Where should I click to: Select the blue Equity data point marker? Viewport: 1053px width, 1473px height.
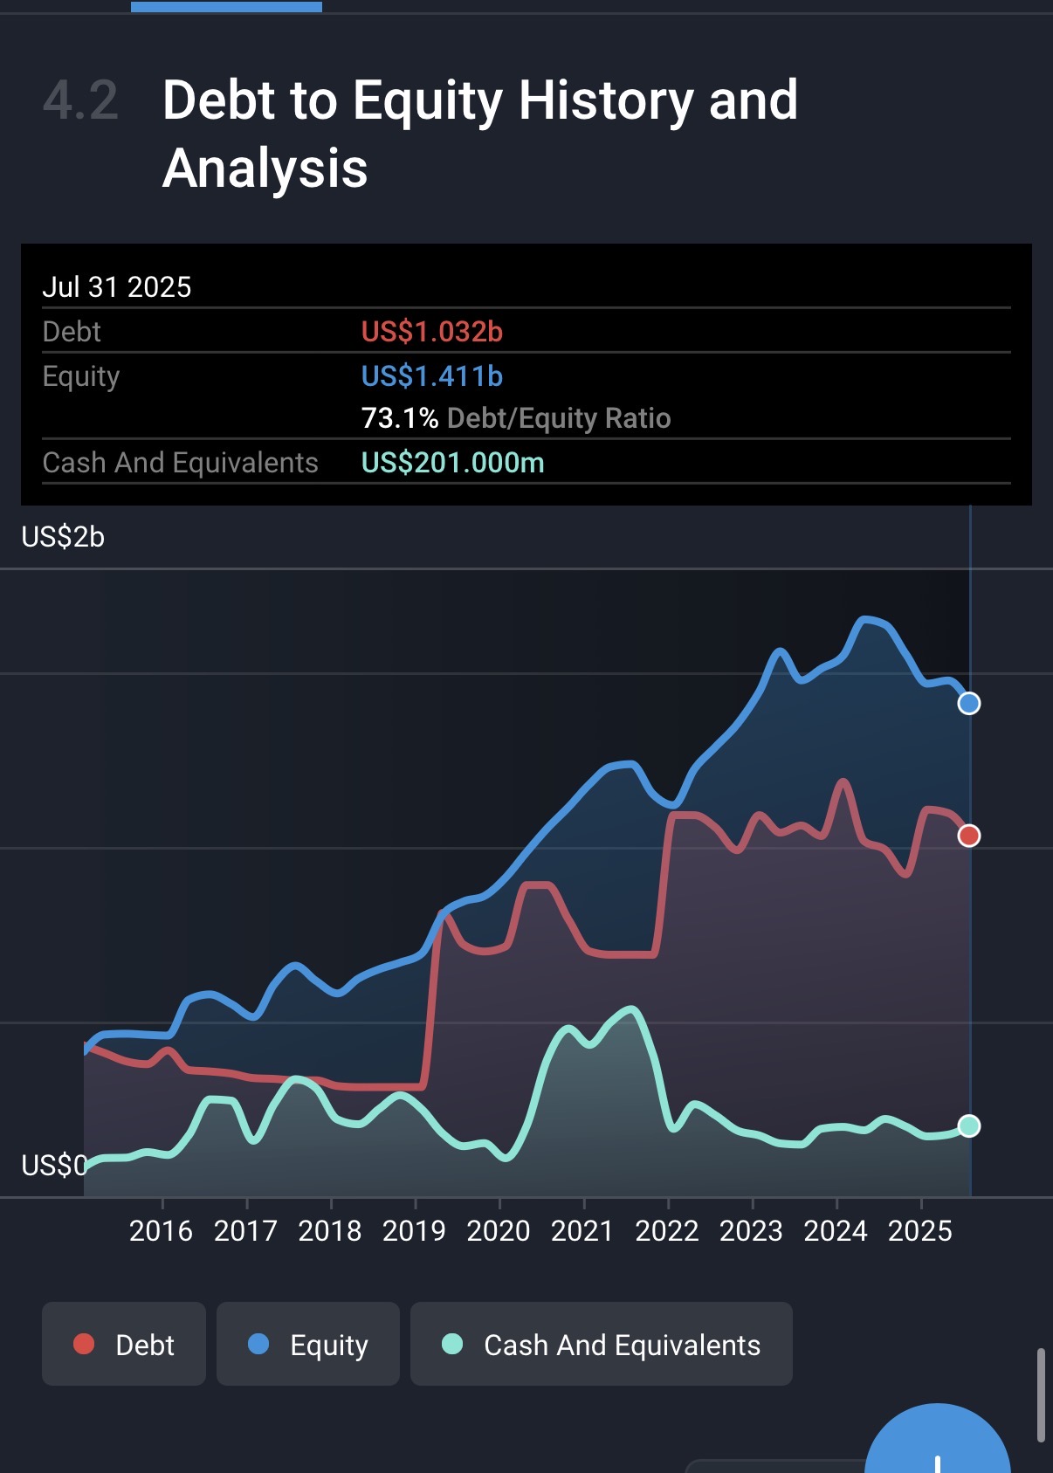(968, 703)
